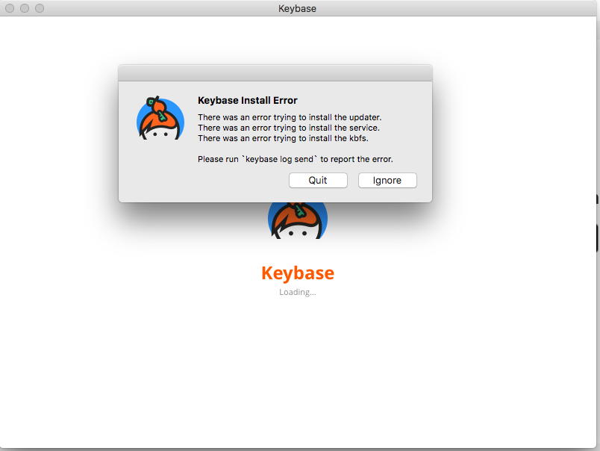This screenshot has width=600, height=451.
Task: Click Ignore to dismiss install error
Action: [387, 180]
